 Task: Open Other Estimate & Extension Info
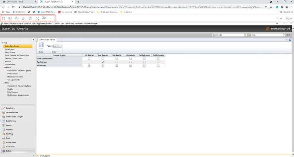click(x=17, y=56)
